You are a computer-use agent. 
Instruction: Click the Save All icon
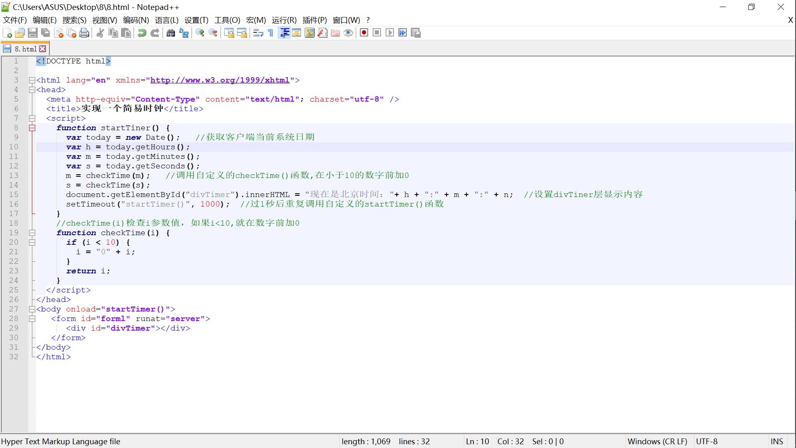pos(46,33)
